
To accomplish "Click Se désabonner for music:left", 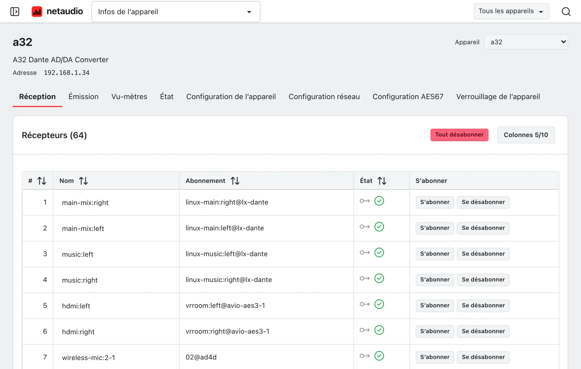I will point(483,254).
